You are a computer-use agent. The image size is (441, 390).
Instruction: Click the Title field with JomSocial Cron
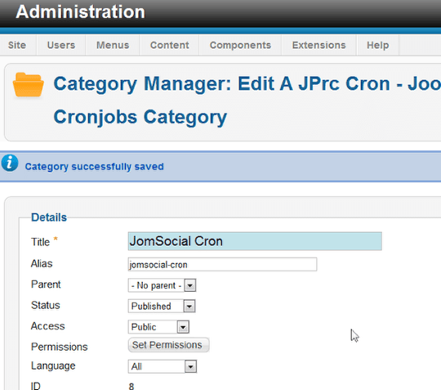[255, 241]
